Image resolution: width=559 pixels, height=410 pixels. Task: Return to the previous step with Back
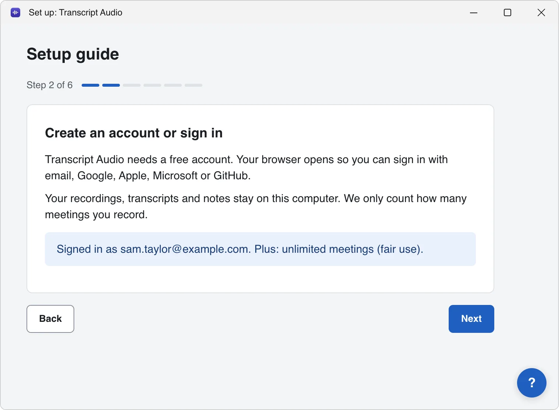point(50,319)
